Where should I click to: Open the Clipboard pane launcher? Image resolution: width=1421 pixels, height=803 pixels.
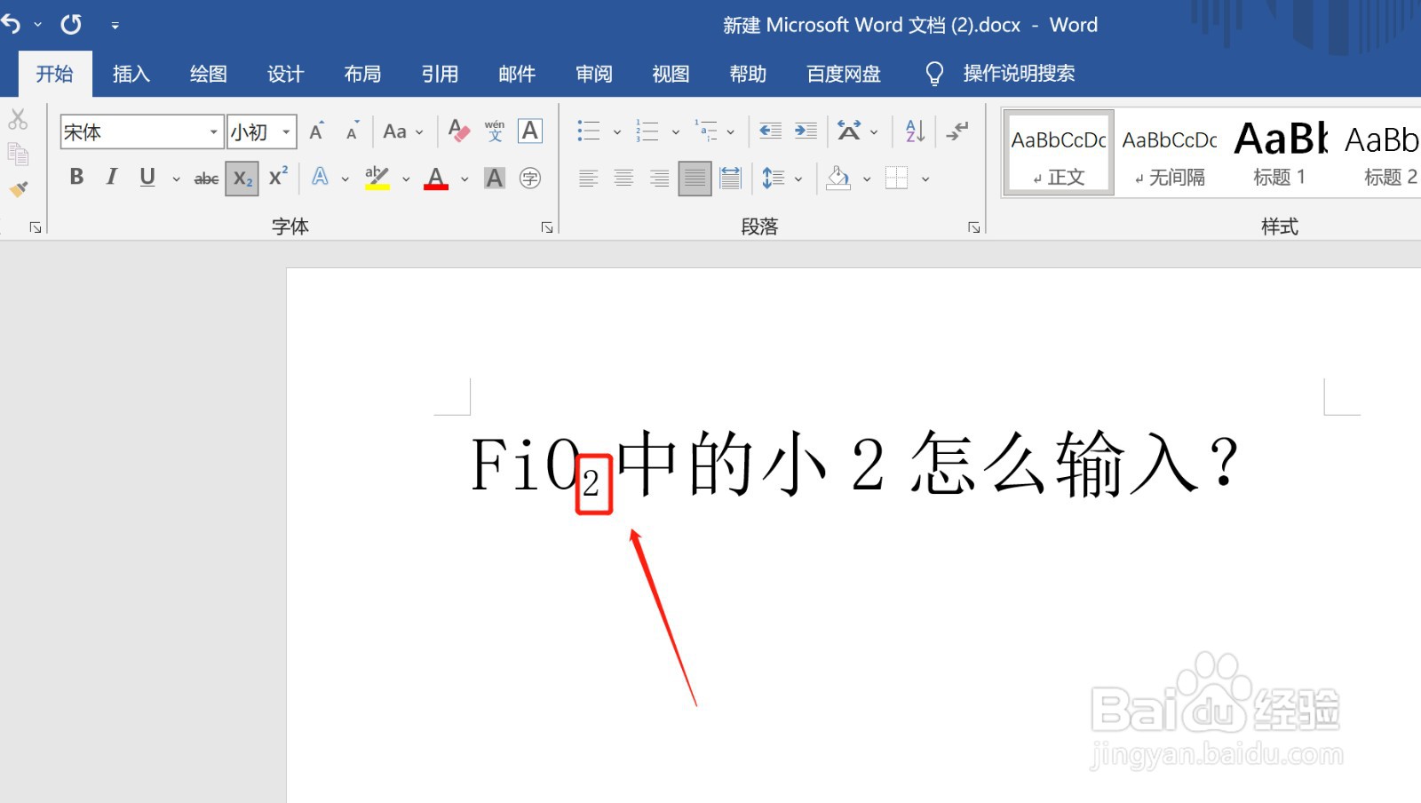coord(36,227)
